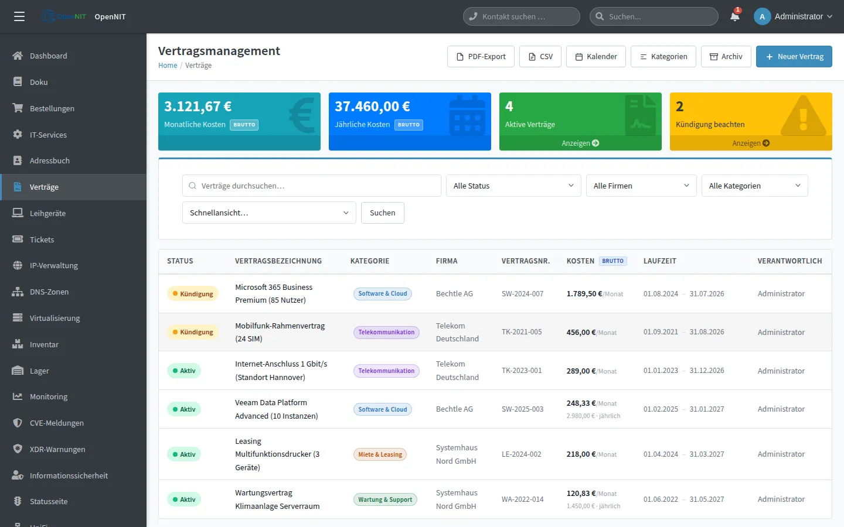Navigate to Inventar in the sidebar
844x527 pixels.
click(73, 344)
